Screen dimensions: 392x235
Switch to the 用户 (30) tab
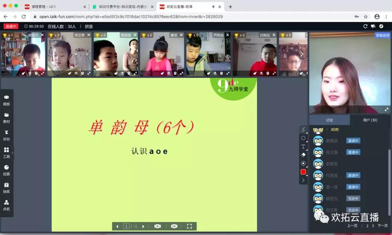point(370,120)
